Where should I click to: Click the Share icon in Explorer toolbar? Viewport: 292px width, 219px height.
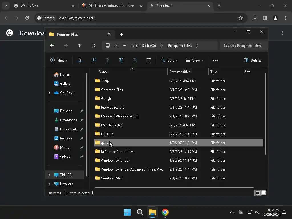click(x=135, y=60)
